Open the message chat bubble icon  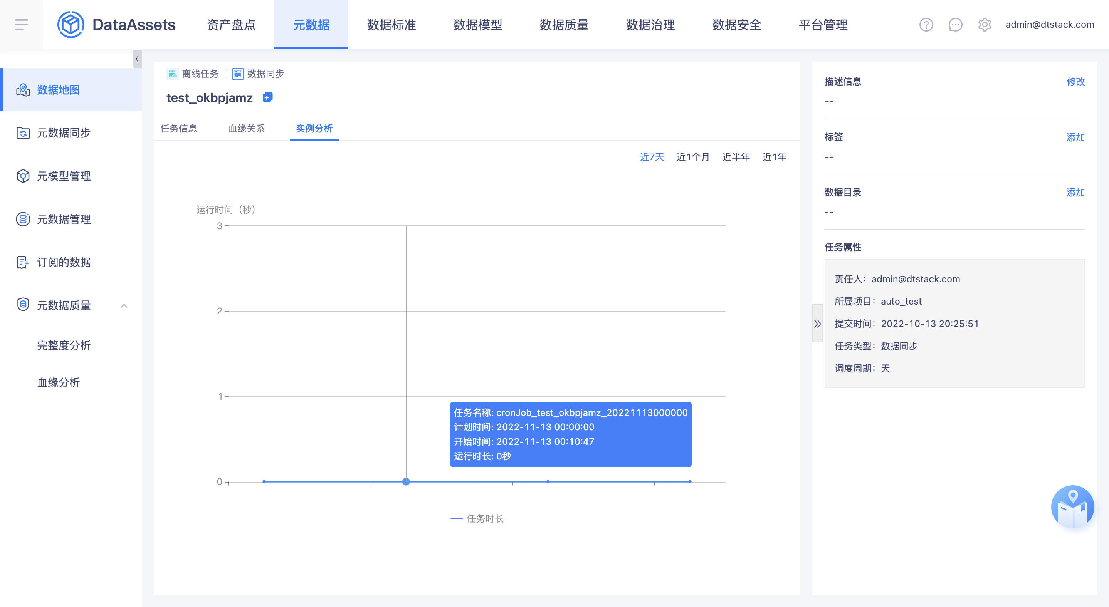coord(955,25)
